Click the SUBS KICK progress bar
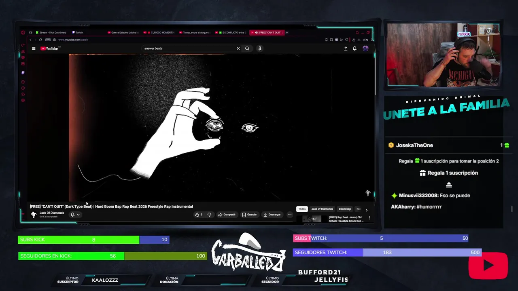 (93, 240)
